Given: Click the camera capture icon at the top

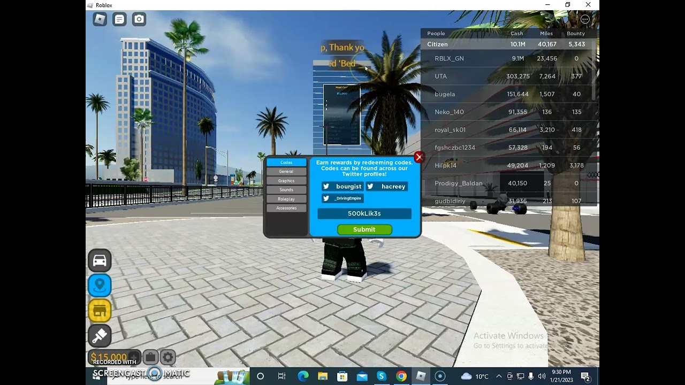Looking at the screenshot, I should coord(139,20).
